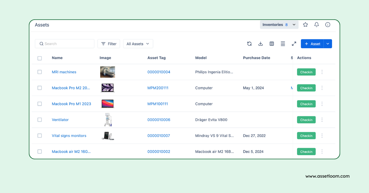Download the assets export
Image resolution: width=369 pixels, height=193 pixels.
click(260, 44)
